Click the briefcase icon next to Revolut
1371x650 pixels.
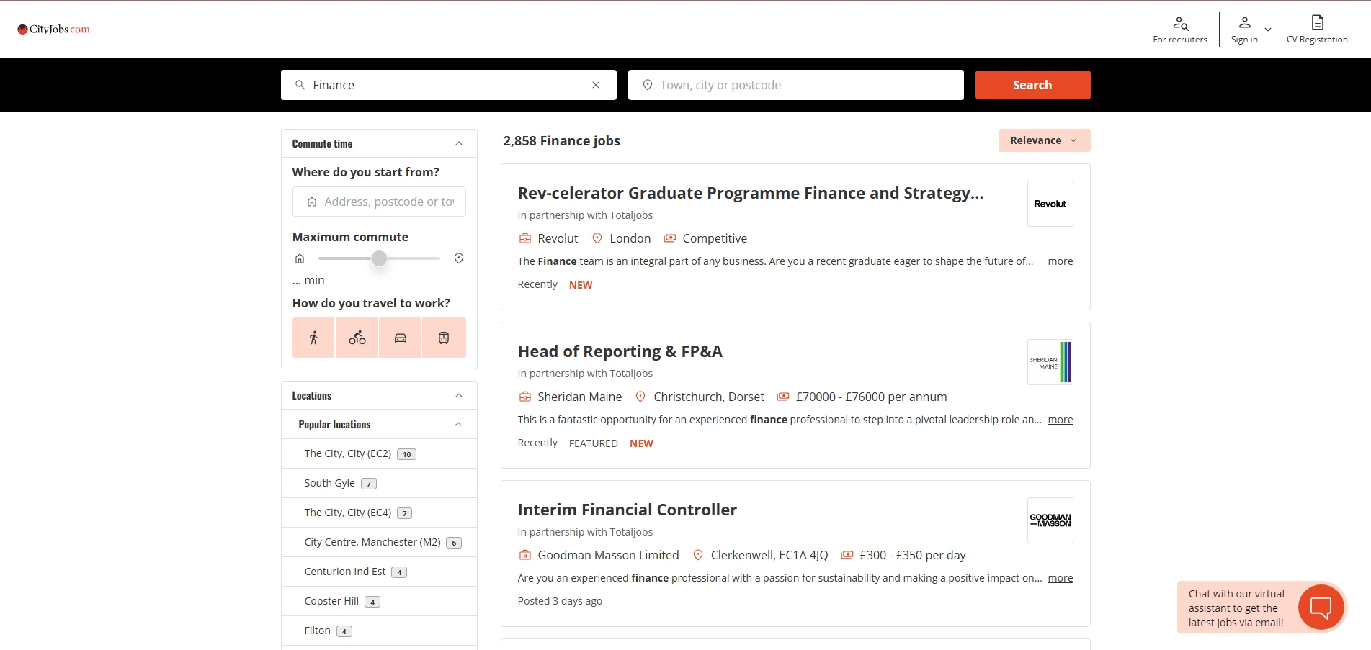coord(525,238)
